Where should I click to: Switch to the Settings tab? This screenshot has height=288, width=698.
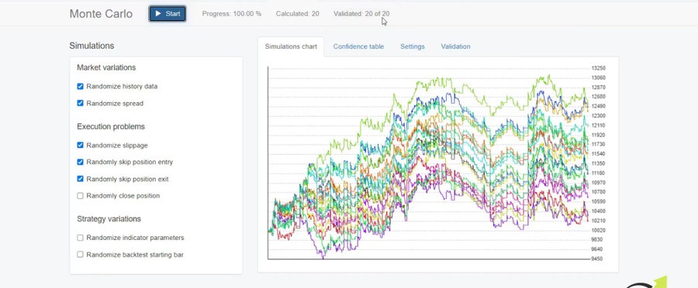tap(413, 46)
